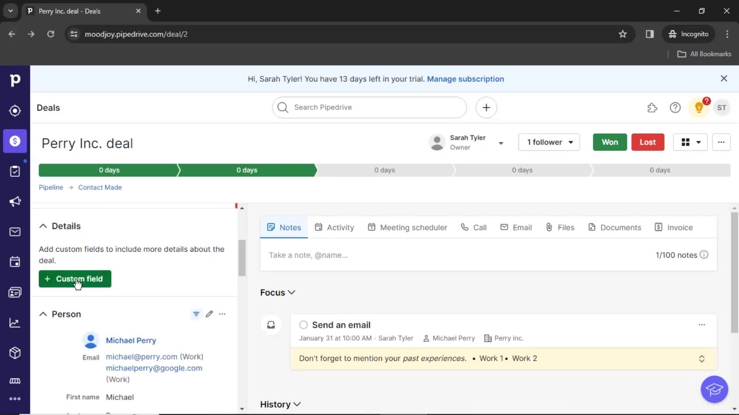
Task: Switch to the Files tab
Action: (x=560, y=227)
